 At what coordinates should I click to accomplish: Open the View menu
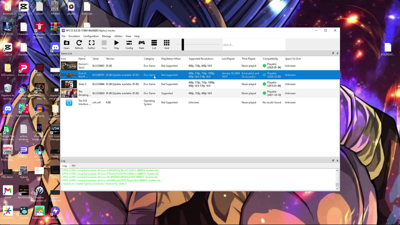128,36
